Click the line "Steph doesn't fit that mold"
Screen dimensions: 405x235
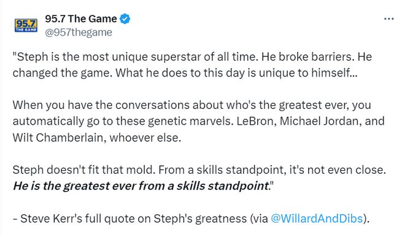[x=199, y=170]
